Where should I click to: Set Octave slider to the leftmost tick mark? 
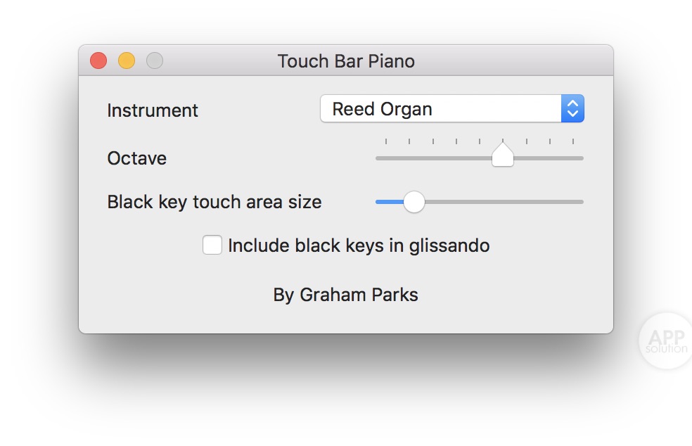click(x=386, y=158)
